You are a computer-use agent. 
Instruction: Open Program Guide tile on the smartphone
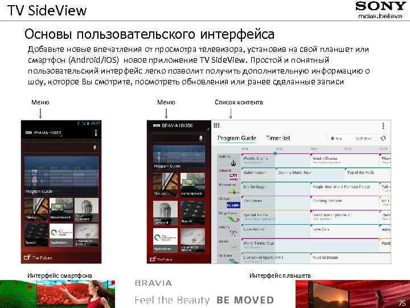[x=61, y=175]
